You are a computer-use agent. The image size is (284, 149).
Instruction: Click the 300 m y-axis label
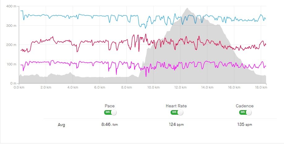(x=11, y=26)
